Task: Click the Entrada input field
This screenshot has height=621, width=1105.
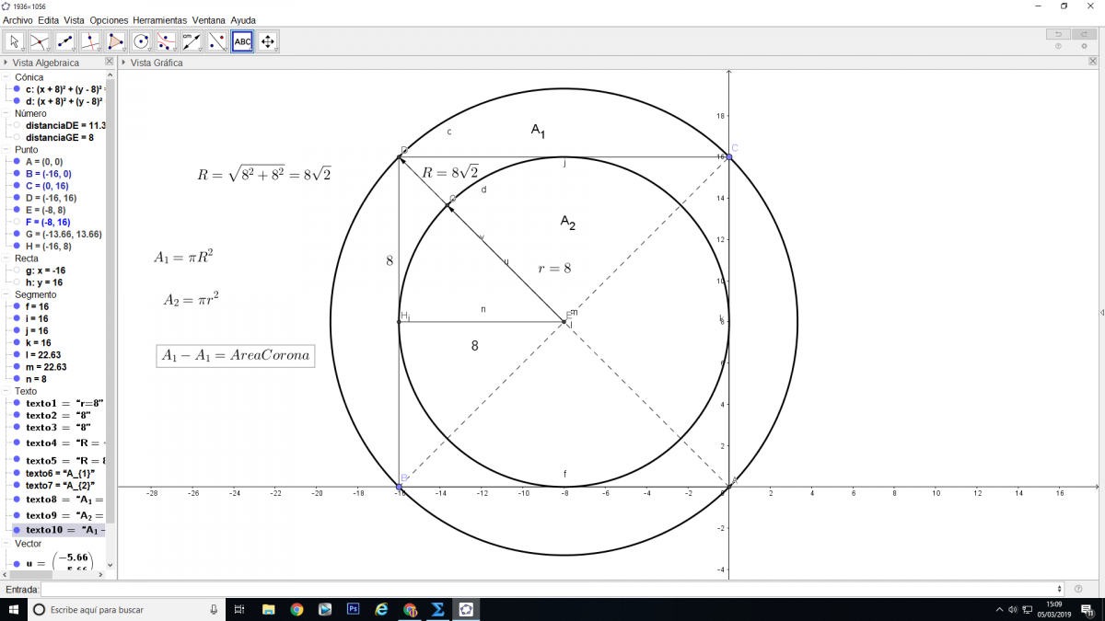Action: click(552, 589)
